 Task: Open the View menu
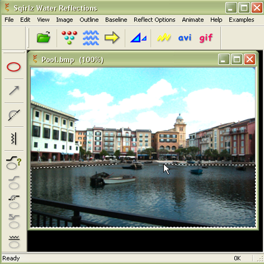43,20
